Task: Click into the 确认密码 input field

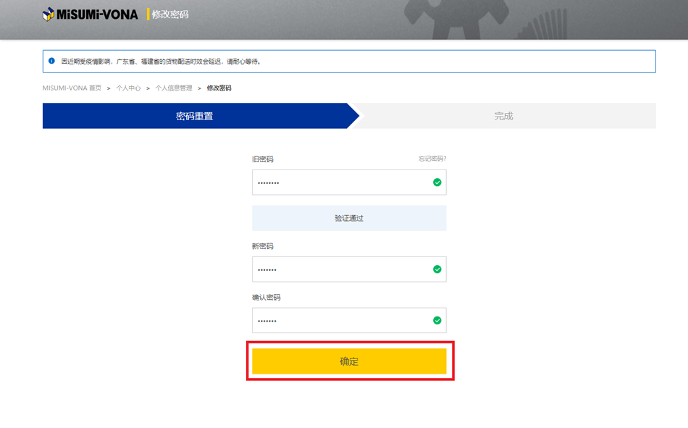Action: point(340,320)
